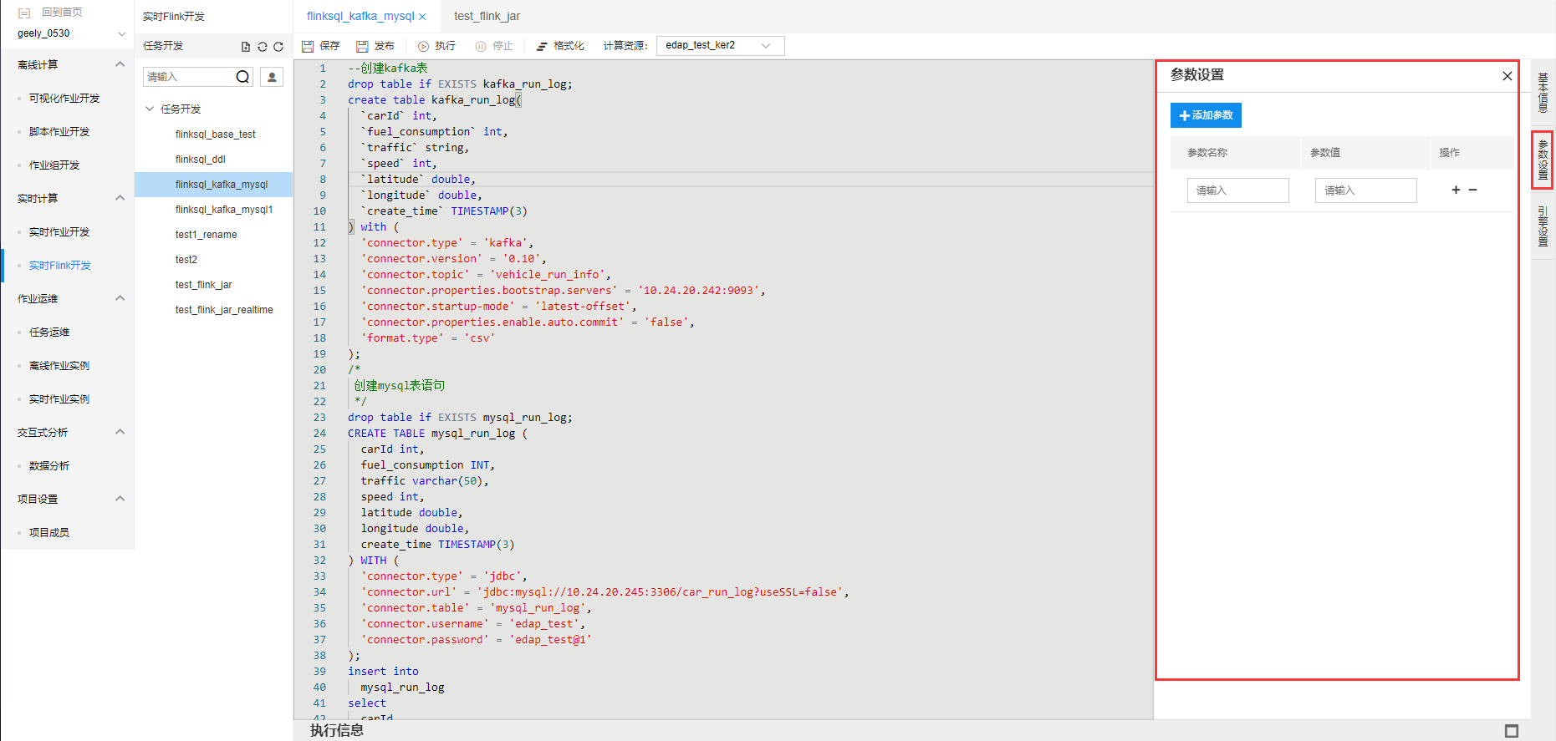Open 项目成员 menu item
1556x741 pixels.
[49, 533]
